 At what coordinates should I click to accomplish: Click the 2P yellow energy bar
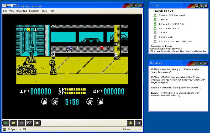pyautogui.click(x=75, y=93)
